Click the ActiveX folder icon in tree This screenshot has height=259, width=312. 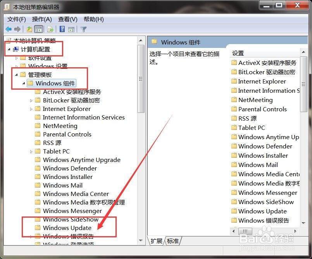(x=38, y=92)
